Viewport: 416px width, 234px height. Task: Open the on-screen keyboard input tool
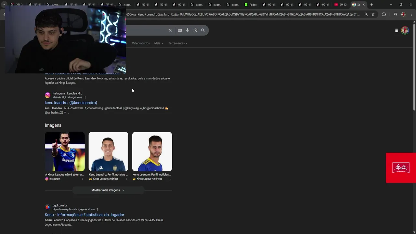180,30
